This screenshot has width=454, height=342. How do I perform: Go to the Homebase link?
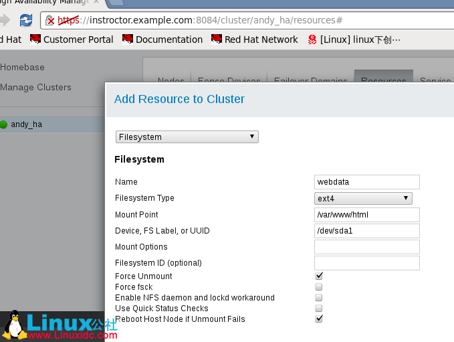coord(22,67)
